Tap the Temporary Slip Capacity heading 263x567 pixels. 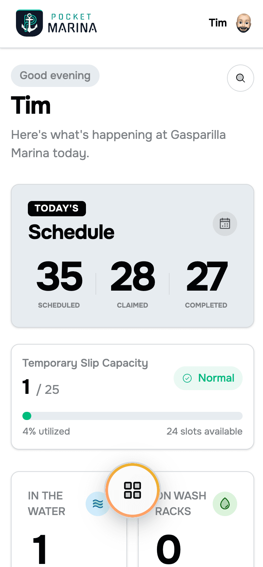[85, 363]
